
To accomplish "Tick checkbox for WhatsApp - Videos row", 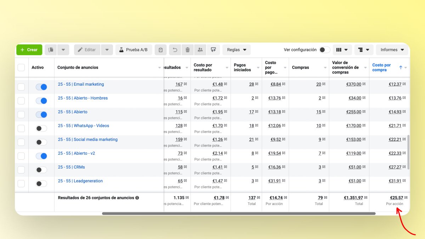I will tap(21, 129).
